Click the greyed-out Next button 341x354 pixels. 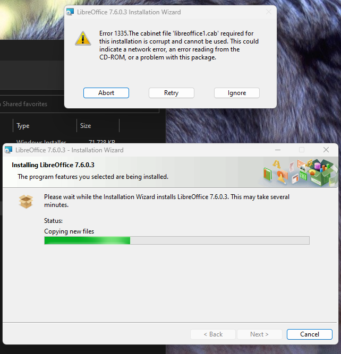259,334
